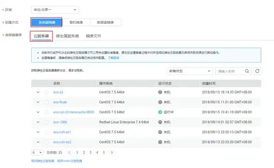Expand the ecs-s2 row details
Viewport: 274px width, 168px height.
coord(38,92)
